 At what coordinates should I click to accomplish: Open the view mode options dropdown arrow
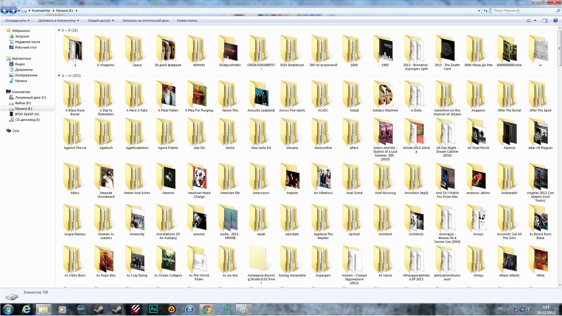point(535,20)
